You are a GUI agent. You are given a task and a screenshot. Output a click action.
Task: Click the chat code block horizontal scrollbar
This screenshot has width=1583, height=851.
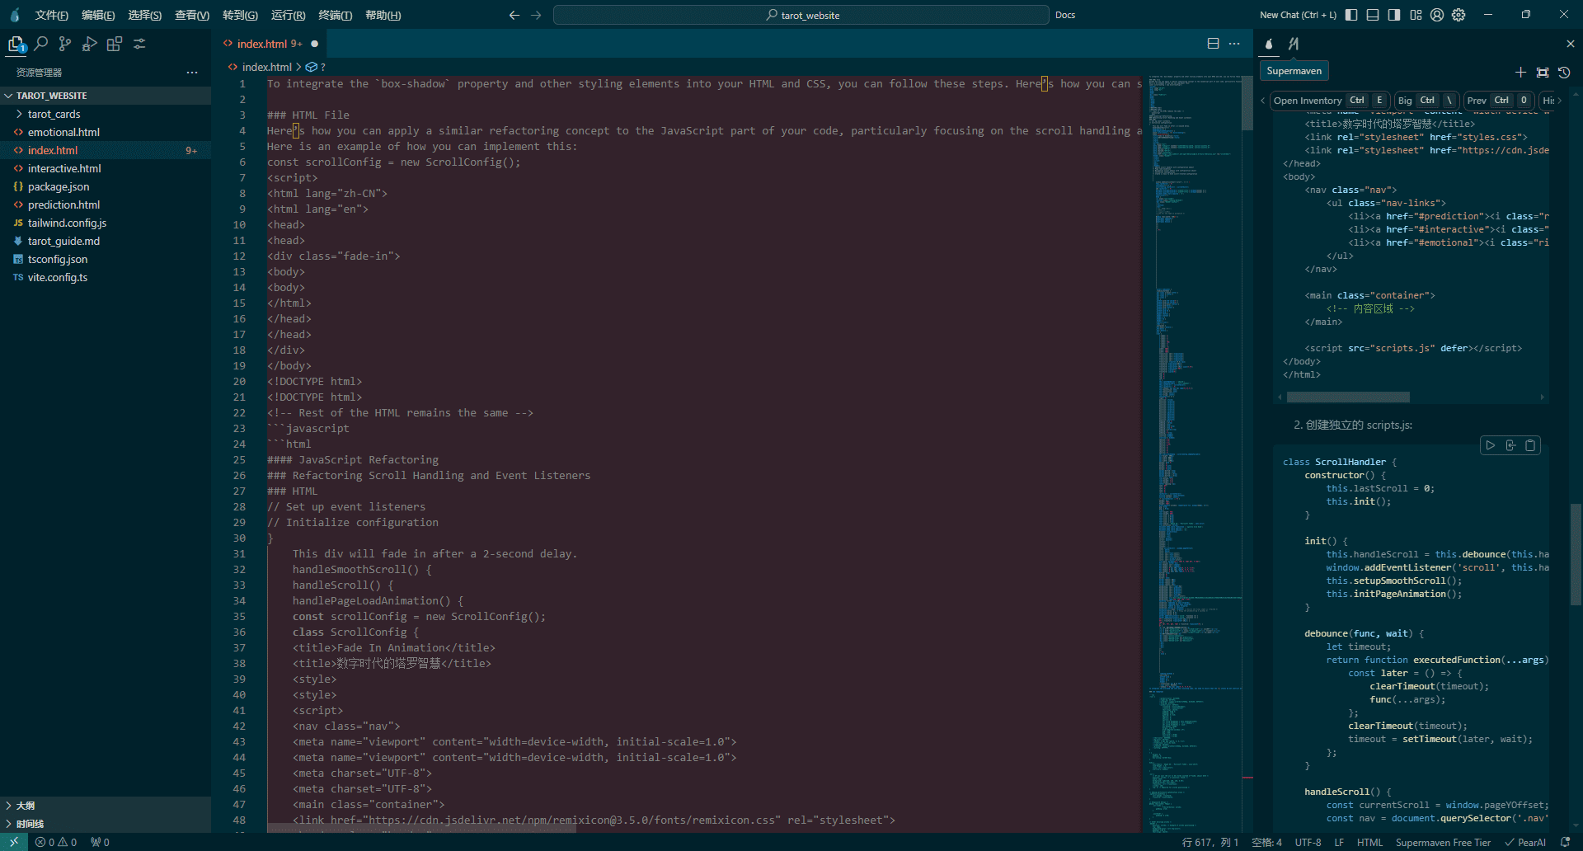[x=1348, y=397]
